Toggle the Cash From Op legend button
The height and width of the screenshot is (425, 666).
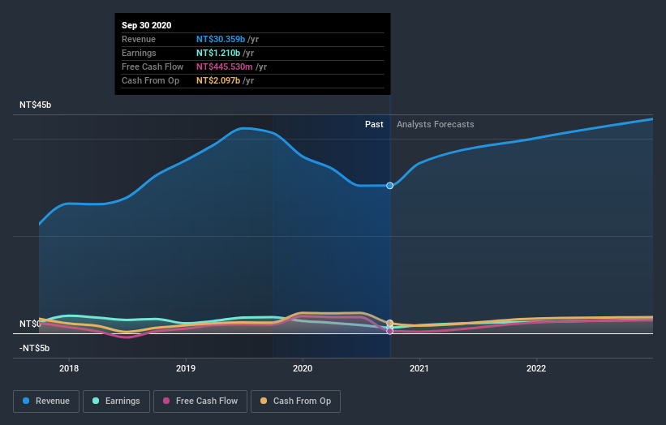[x=295, y=401]
